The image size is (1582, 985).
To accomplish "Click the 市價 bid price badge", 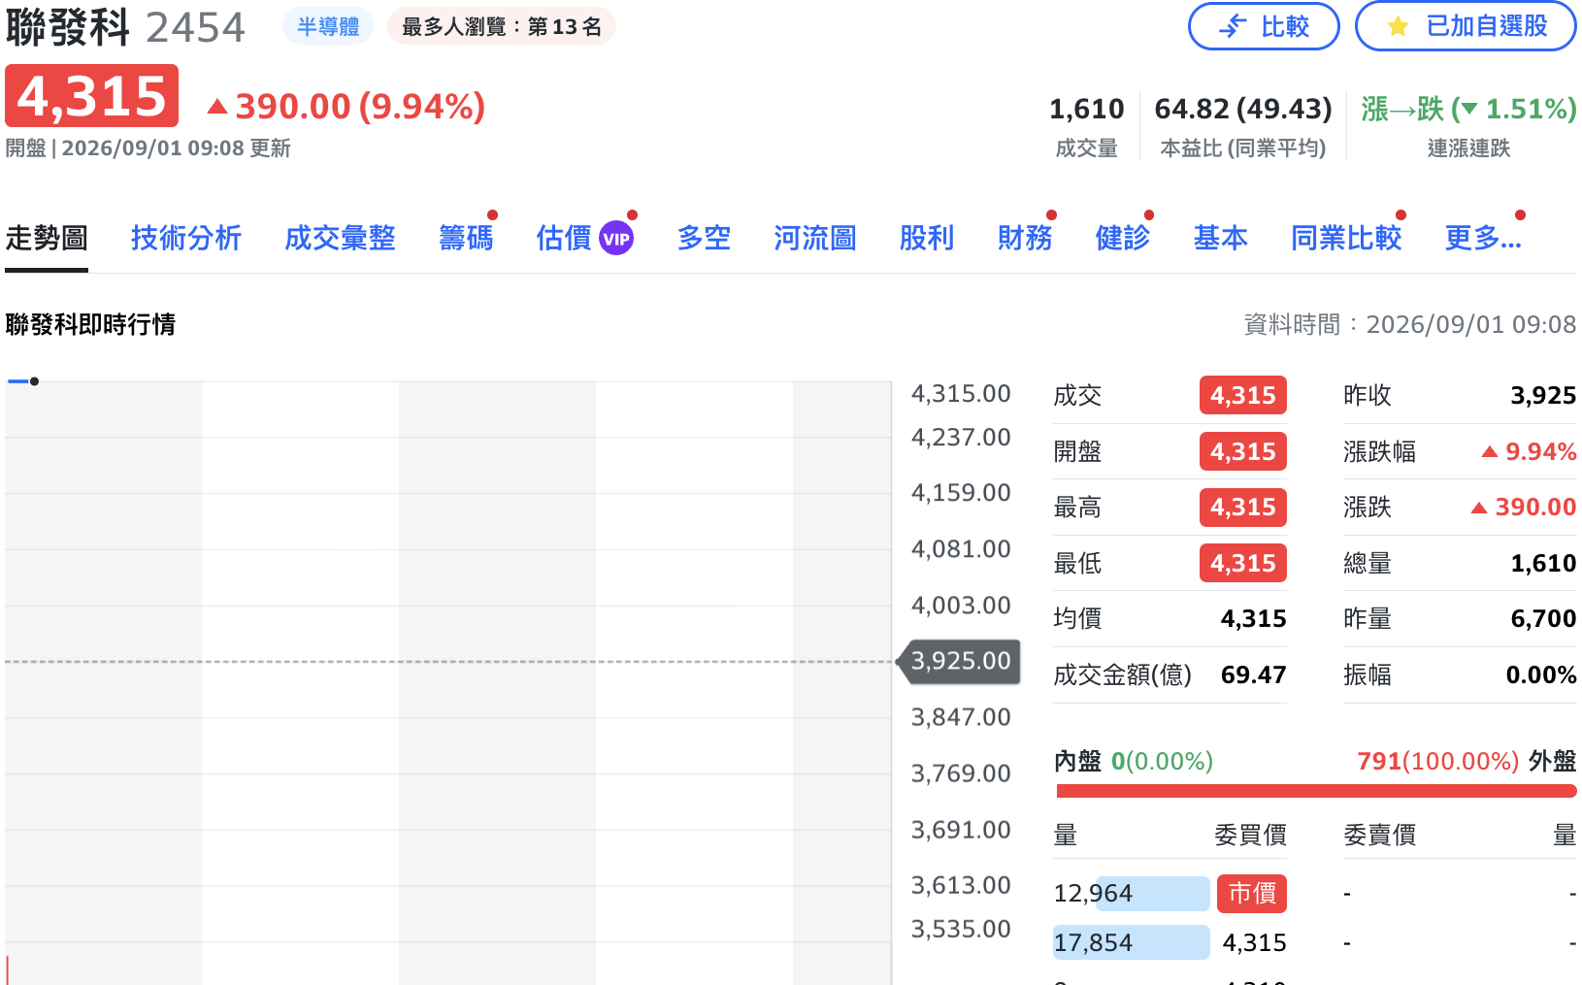I will [x=1252, y=893].
